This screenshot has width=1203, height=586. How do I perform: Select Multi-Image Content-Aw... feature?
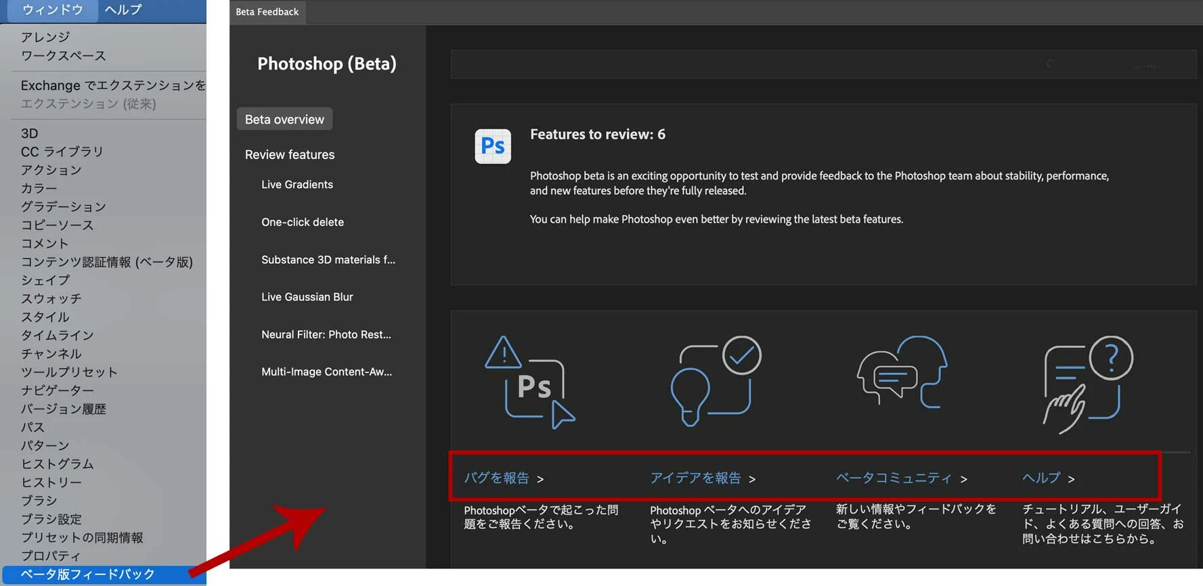click(327, 371)
